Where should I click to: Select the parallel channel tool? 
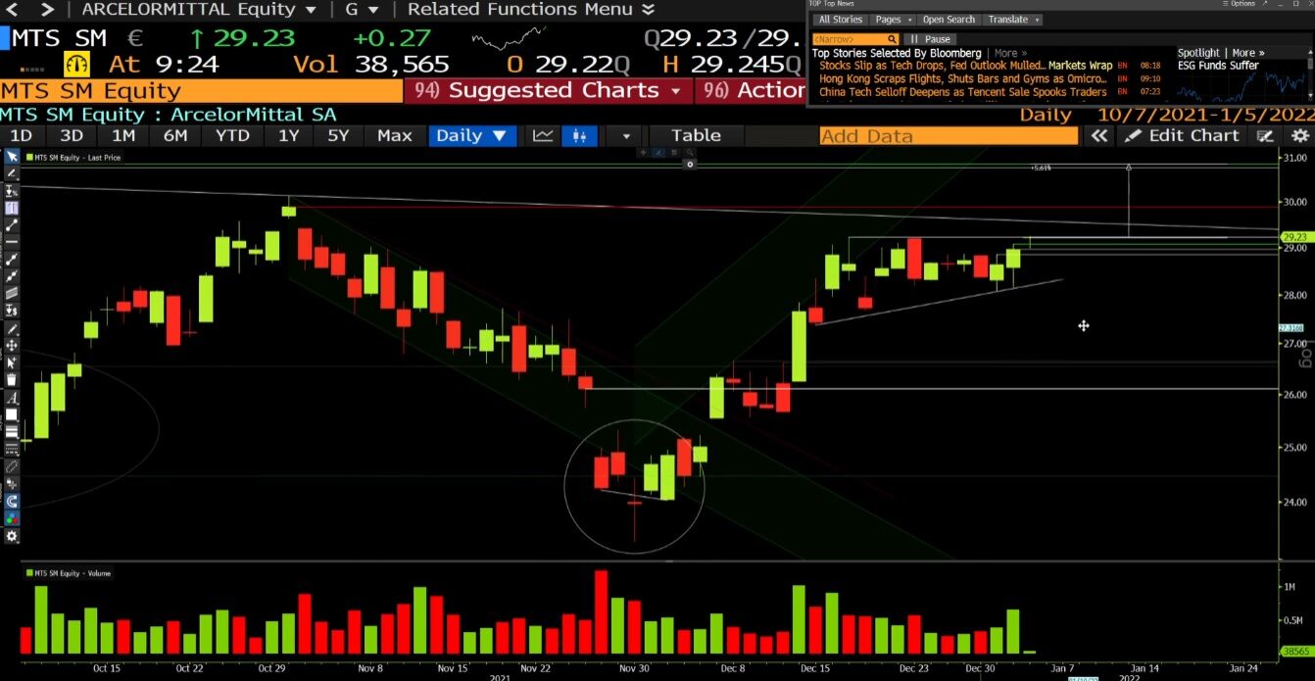(12, 293)
